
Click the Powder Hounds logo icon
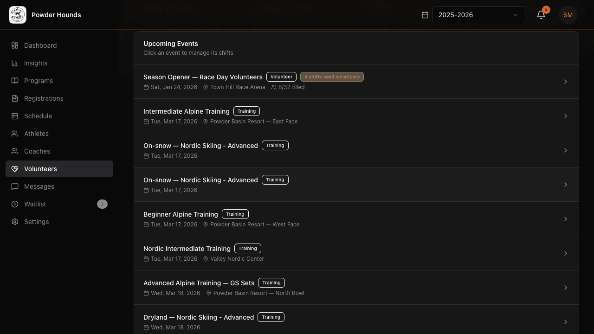[x=18, y=15]
